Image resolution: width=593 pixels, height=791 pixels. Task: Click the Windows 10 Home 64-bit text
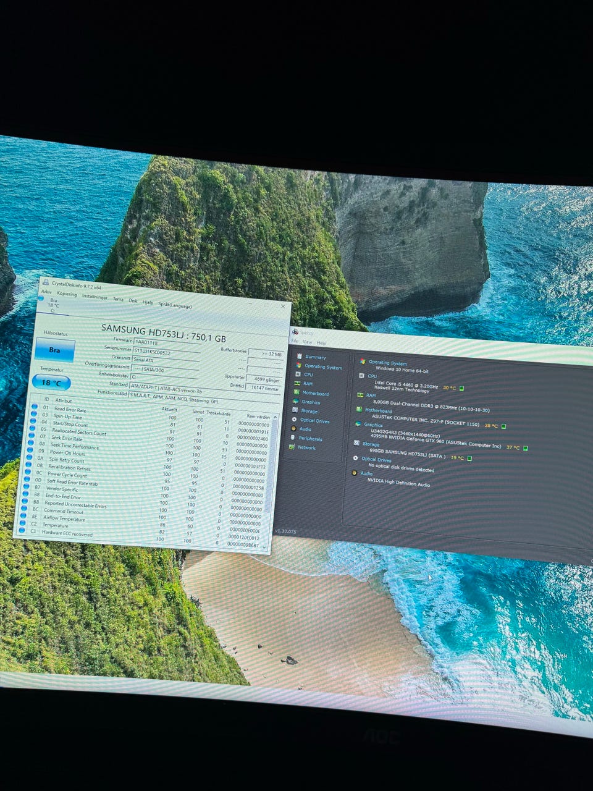tap(402, 370)
